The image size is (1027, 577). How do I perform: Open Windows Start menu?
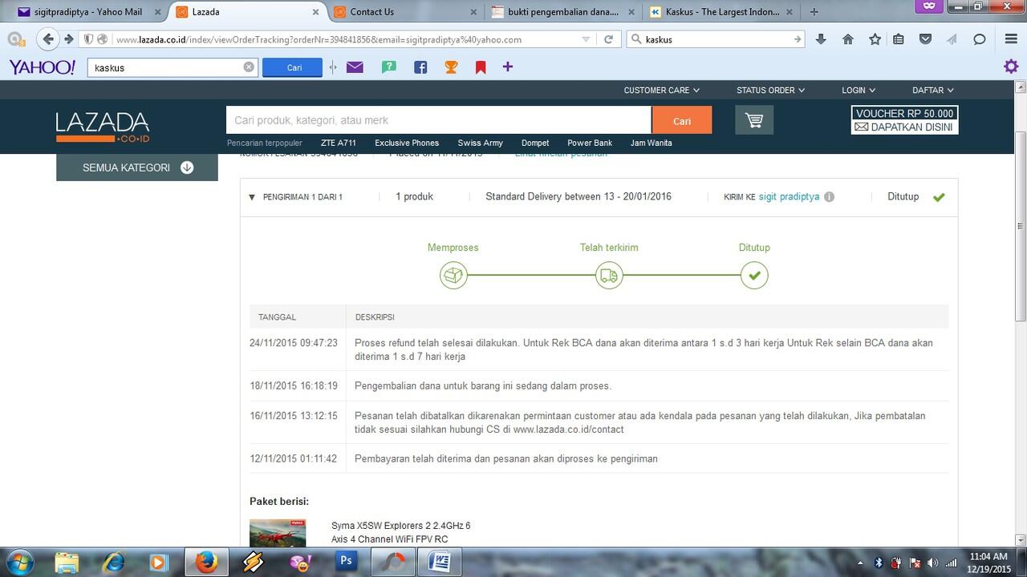[x=19, y=561]
